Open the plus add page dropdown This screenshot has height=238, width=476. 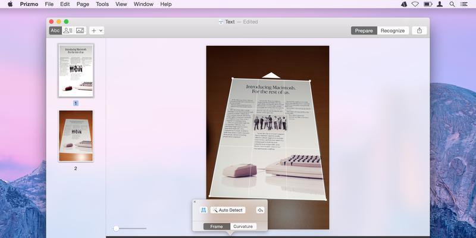tap(97, 30)
